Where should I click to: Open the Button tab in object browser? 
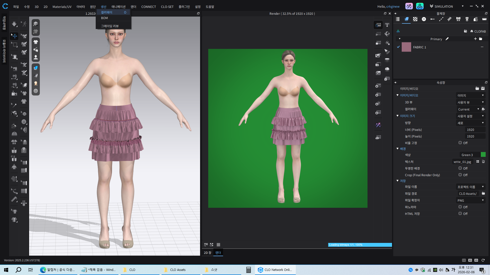coord(424,19)
